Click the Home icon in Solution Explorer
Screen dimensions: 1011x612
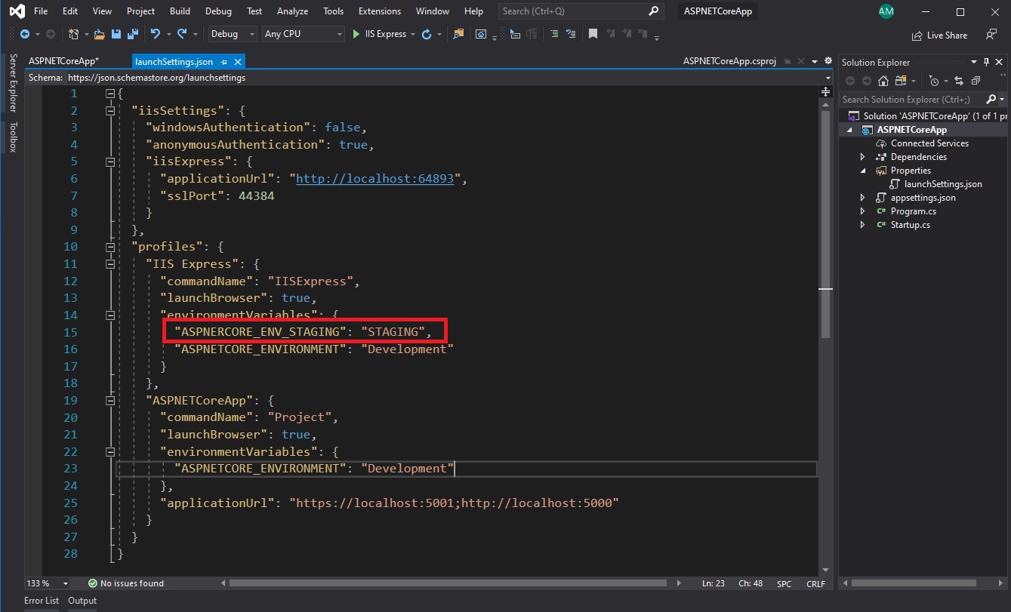(883, 81)
